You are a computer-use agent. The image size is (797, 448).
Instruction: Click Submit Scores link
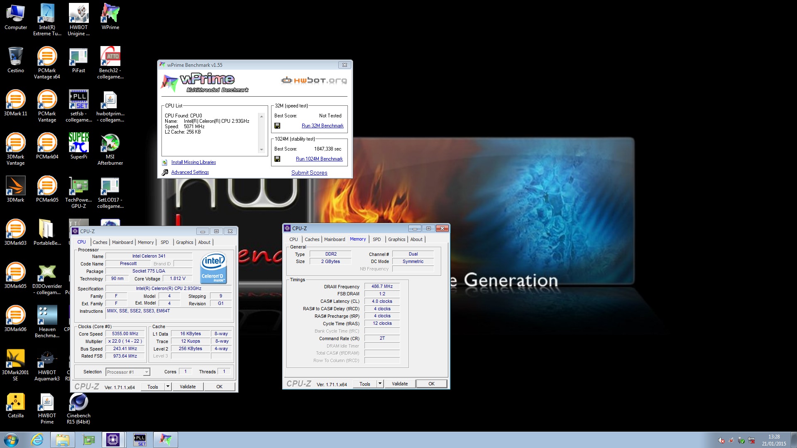(x=309, y=173)
